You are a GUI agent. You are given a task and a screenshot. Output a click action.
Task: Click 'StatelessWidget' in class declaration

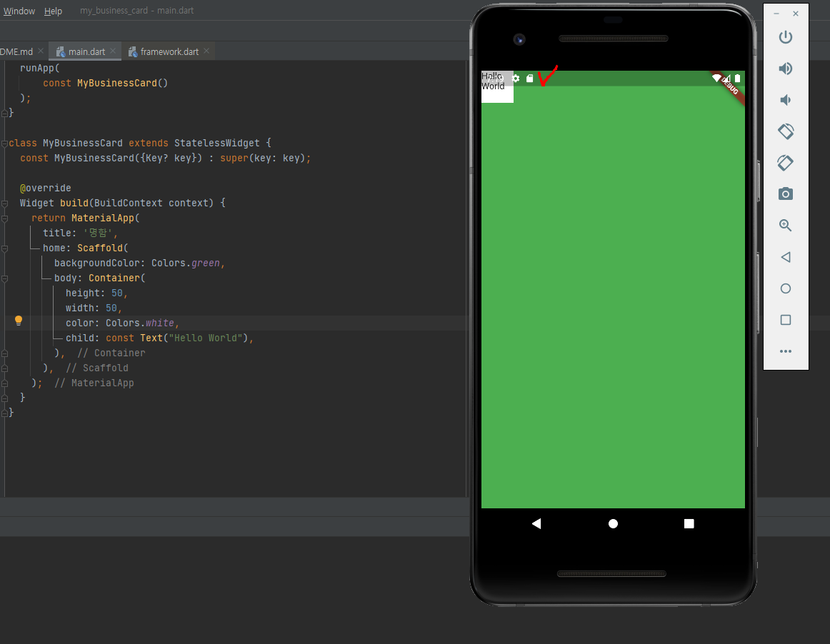coord(217,143)
